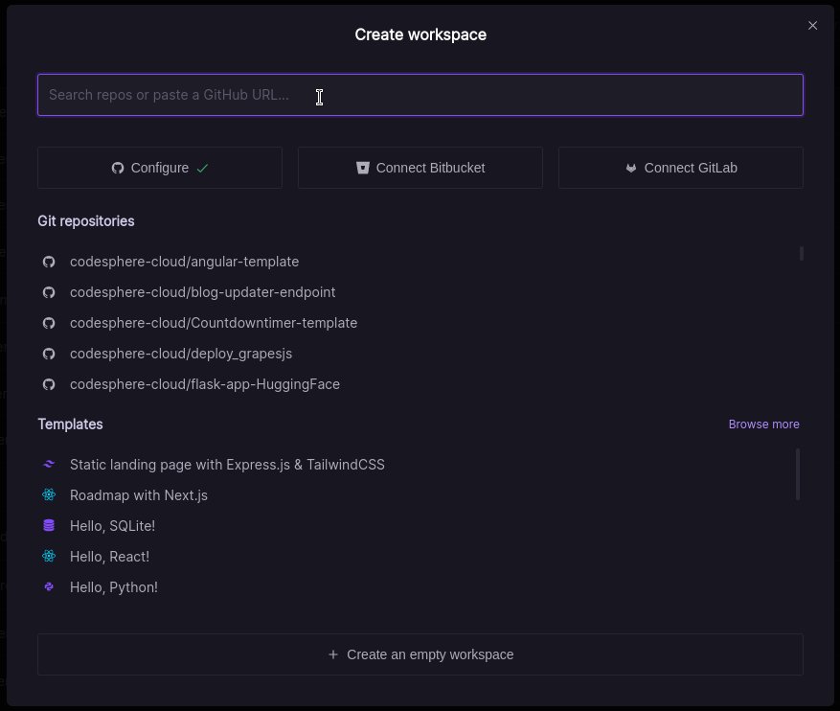Click the GitHub icon next to angular-template
840x711 pixels.
(49, 261)
